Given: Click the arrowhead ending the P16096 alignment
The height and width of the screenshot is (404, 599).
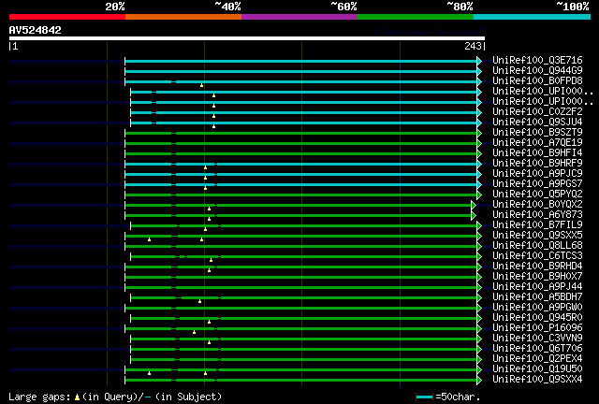Looking at the screenshot, I should pos(479,329).
